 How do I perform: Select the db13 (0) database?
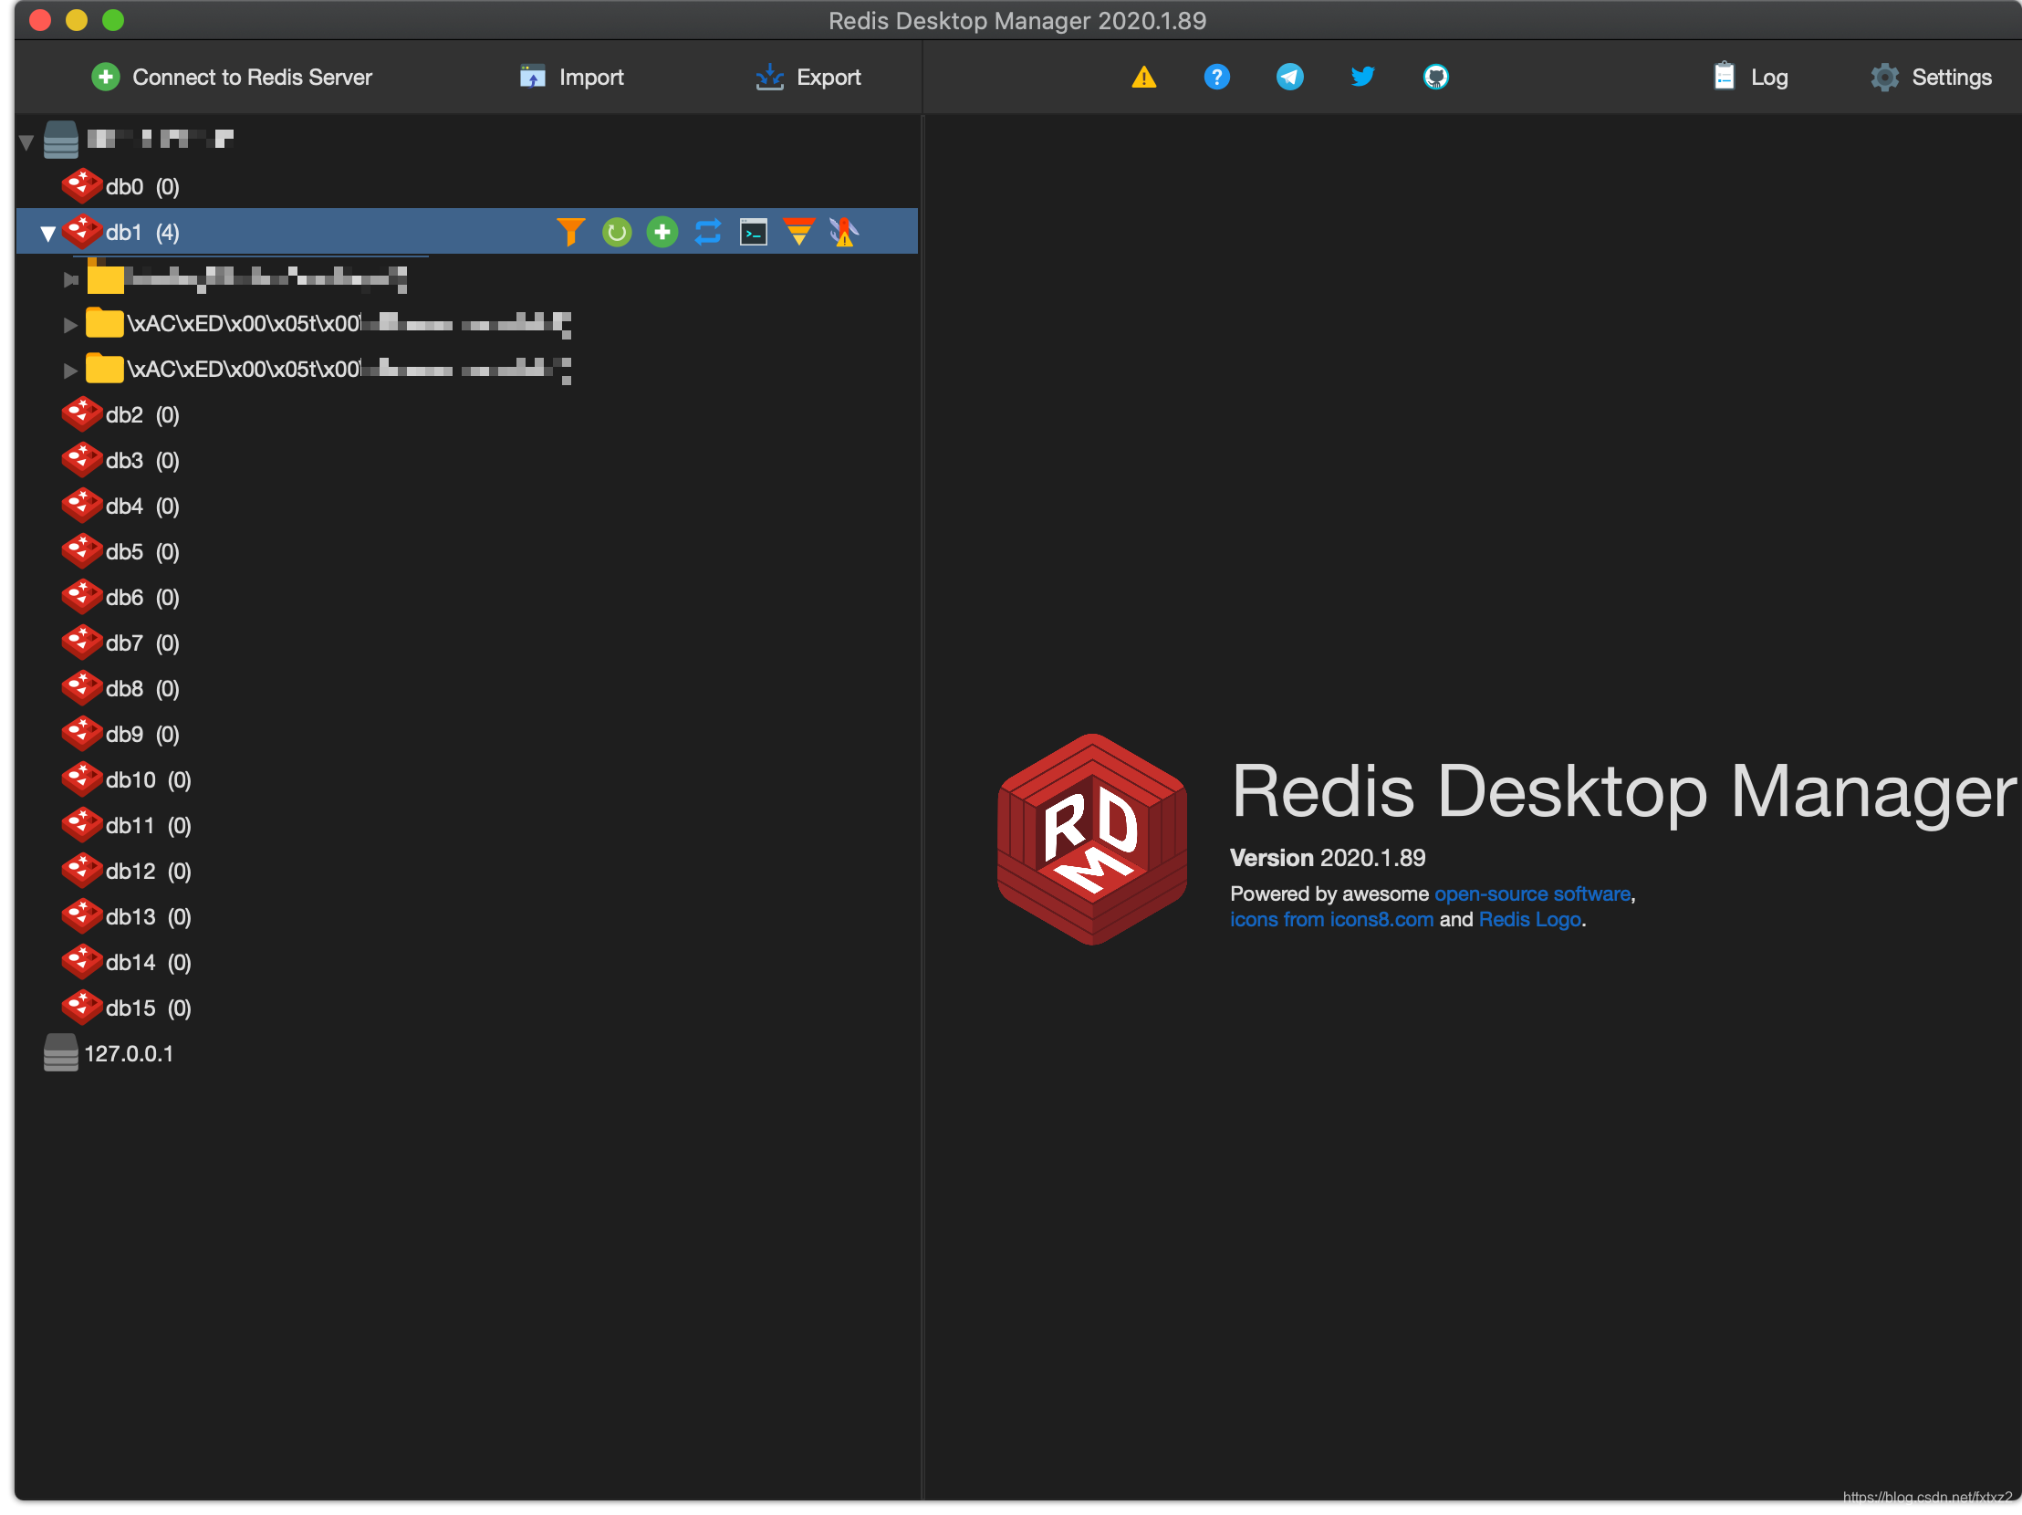148,918
